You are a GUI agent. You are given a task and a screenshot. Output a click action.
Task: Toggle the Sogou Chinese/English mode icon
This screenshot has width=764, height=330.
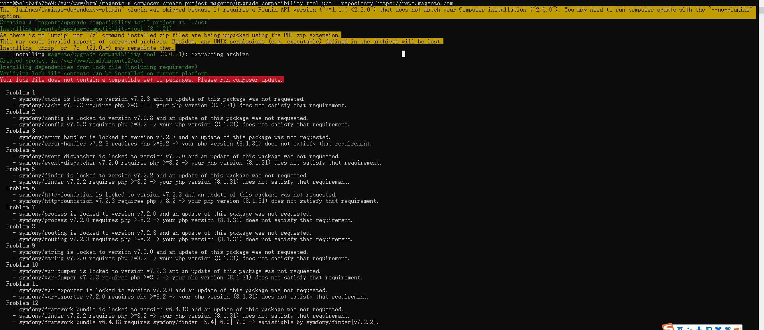click(x=680, y=328)
